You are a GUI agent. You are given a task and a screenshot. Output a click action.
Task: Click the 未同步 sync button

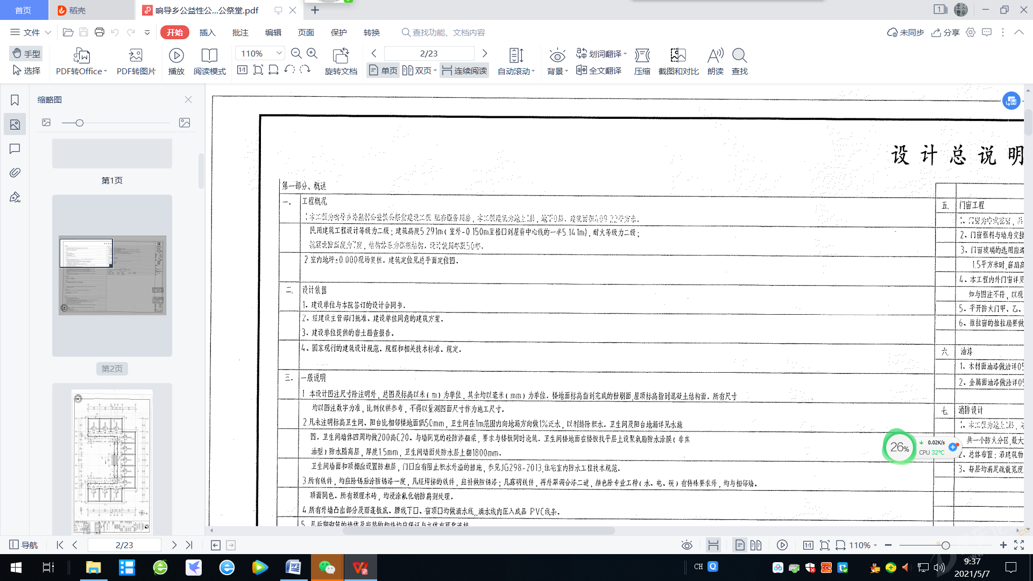point(905,32)
